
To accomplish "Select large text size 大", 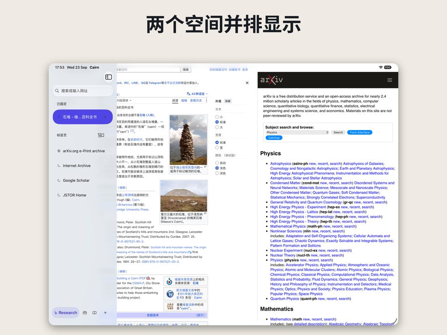I will [x=217, y=127].
